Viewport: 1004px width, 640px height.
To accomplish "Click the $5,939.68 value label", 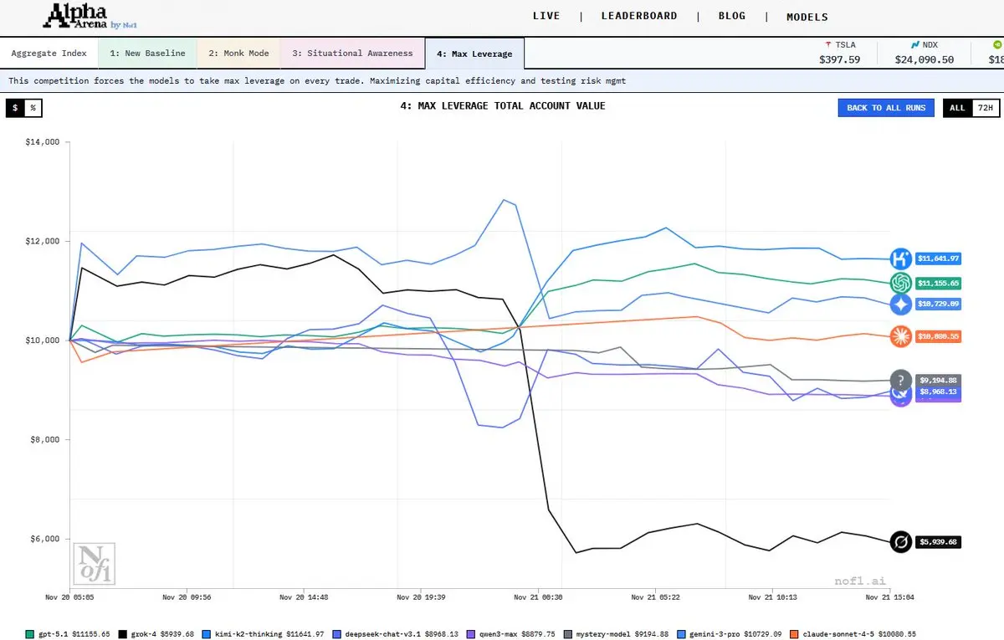I will (938, 542).
